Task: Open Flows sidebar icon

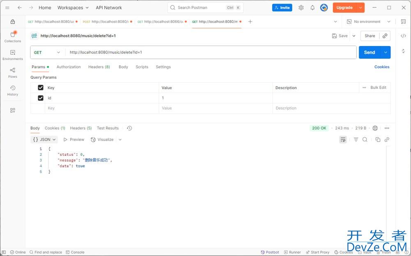Action: click(x=13, y=73)
